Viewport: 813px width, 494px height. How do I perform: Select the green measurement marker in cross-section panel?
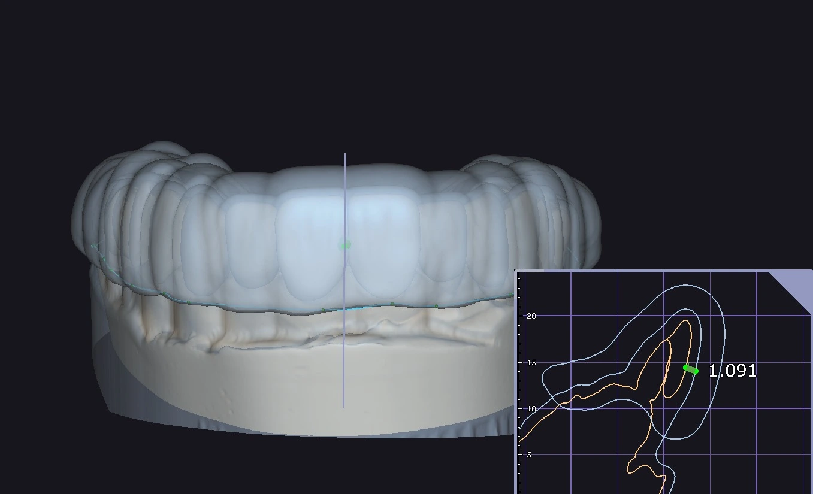tap(690, 369)
